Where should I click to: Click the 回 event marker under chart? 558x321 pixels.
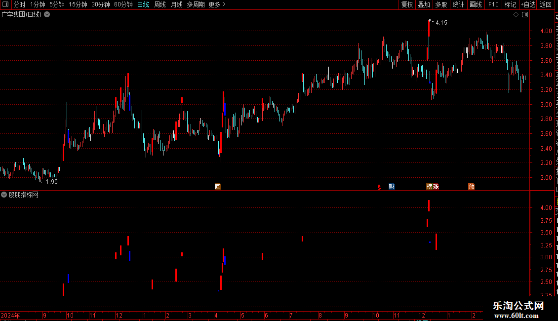(x=218, y=187)
